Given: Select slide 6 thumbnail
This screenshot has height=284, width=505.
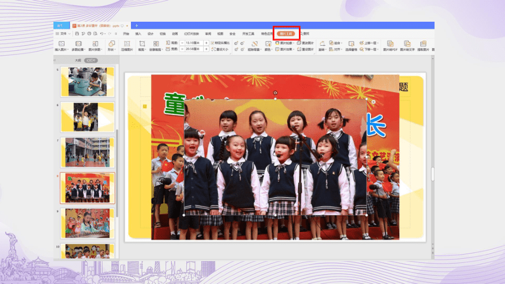Looking at the screenshot, I should (x=87, y=117).
